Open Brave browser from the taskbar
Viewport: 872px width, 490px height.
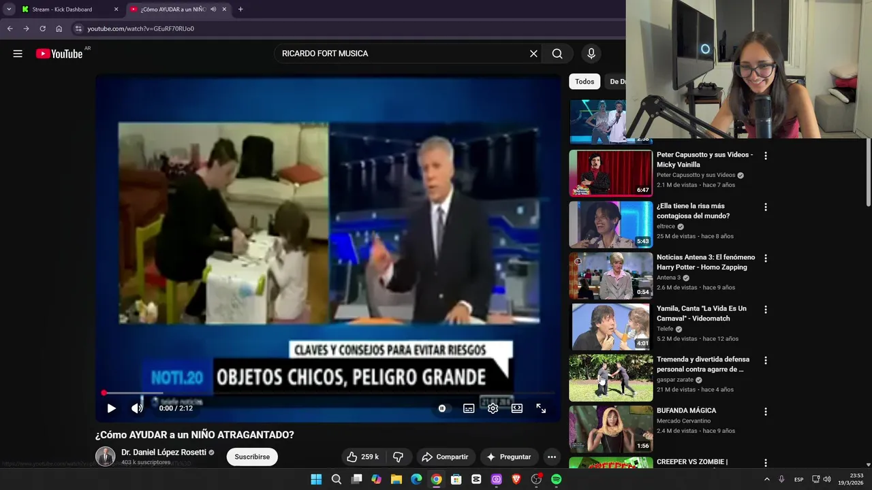516,479
